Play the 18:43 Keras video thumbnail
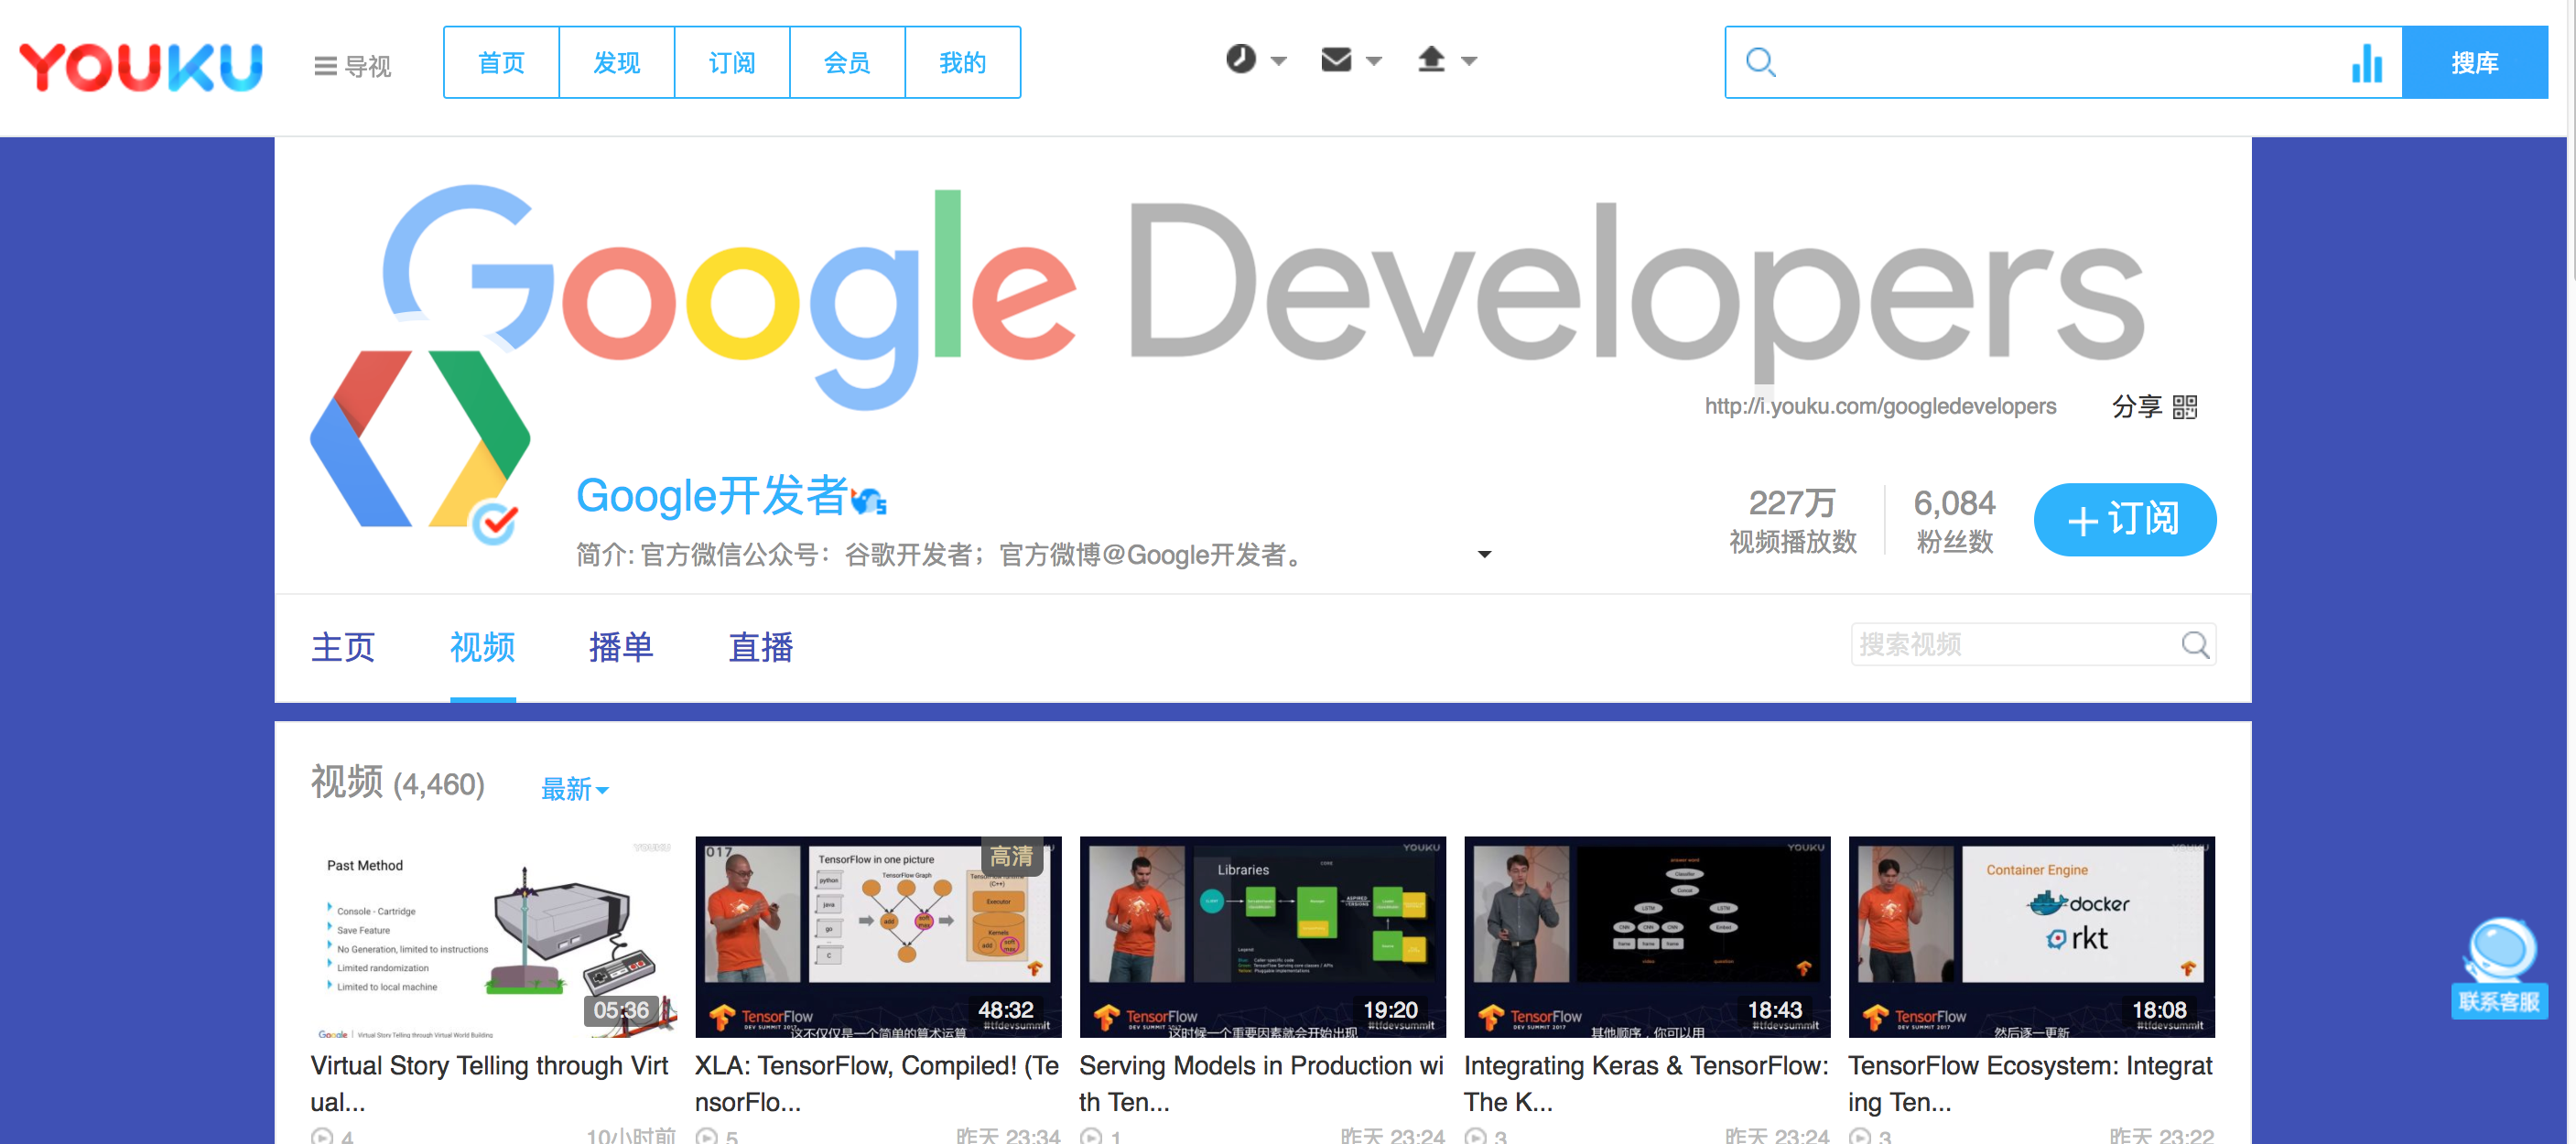2576x1144 pixels. (1647, 937)
